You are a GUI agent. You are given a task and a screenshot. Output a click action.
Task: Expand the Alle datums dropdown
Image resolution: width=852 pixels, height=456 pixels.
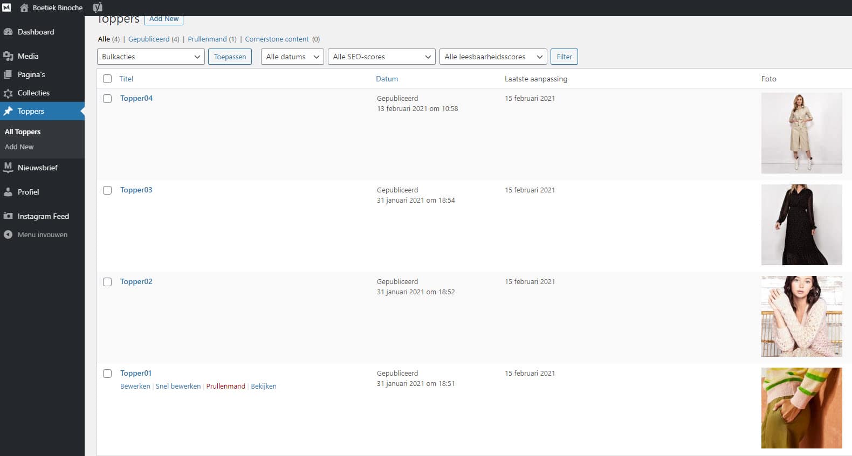tap(292, 57)
